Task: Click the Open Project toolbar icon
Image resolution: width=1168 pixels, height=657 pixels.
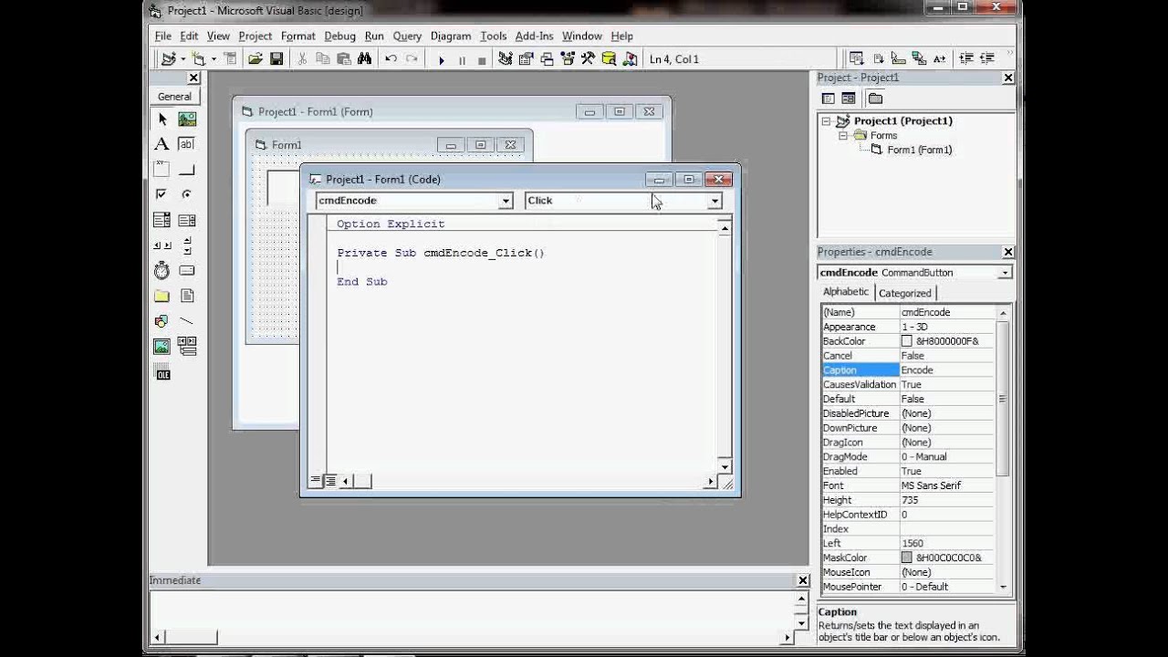Action: point(255,59)
